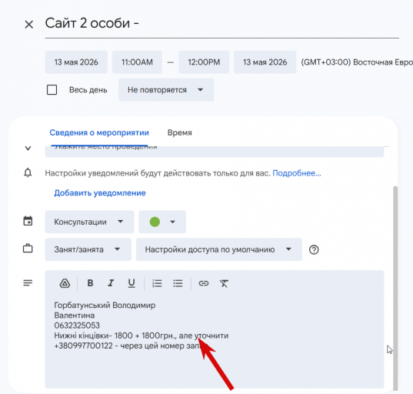Viewport: 413px width, 394px height.
Task: Tick the 'Весь день' checkbox
Action: coord(52,89)
